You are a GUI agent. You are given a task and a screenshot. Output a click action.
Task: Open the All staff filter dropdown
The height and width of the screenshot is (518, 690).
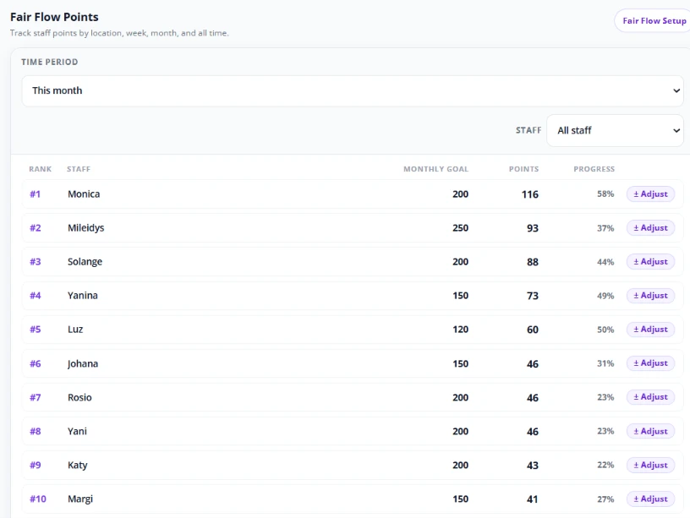(x=615, y=131)
